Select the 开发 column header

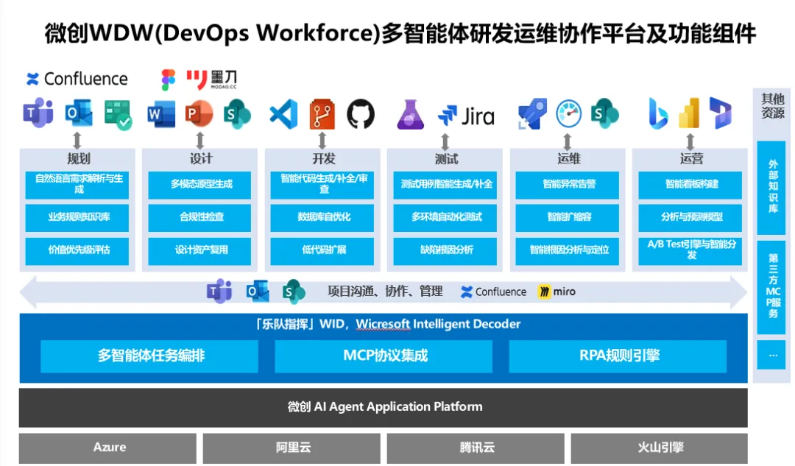click(323, 159)
